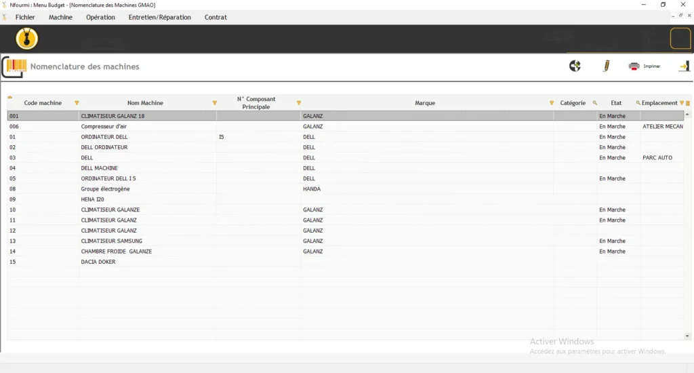The image size is (694, 373).
Task: Open the Entretien/Réparation menu
Action: point(160,17)
